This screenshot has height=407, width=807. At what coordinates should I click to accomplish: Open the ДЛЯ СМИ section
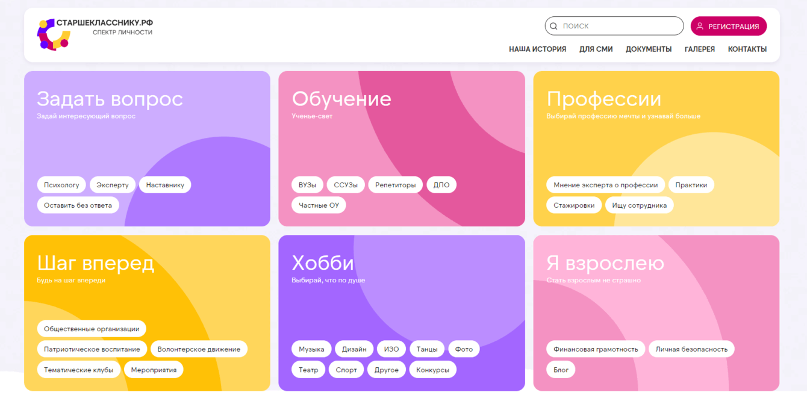596,49
